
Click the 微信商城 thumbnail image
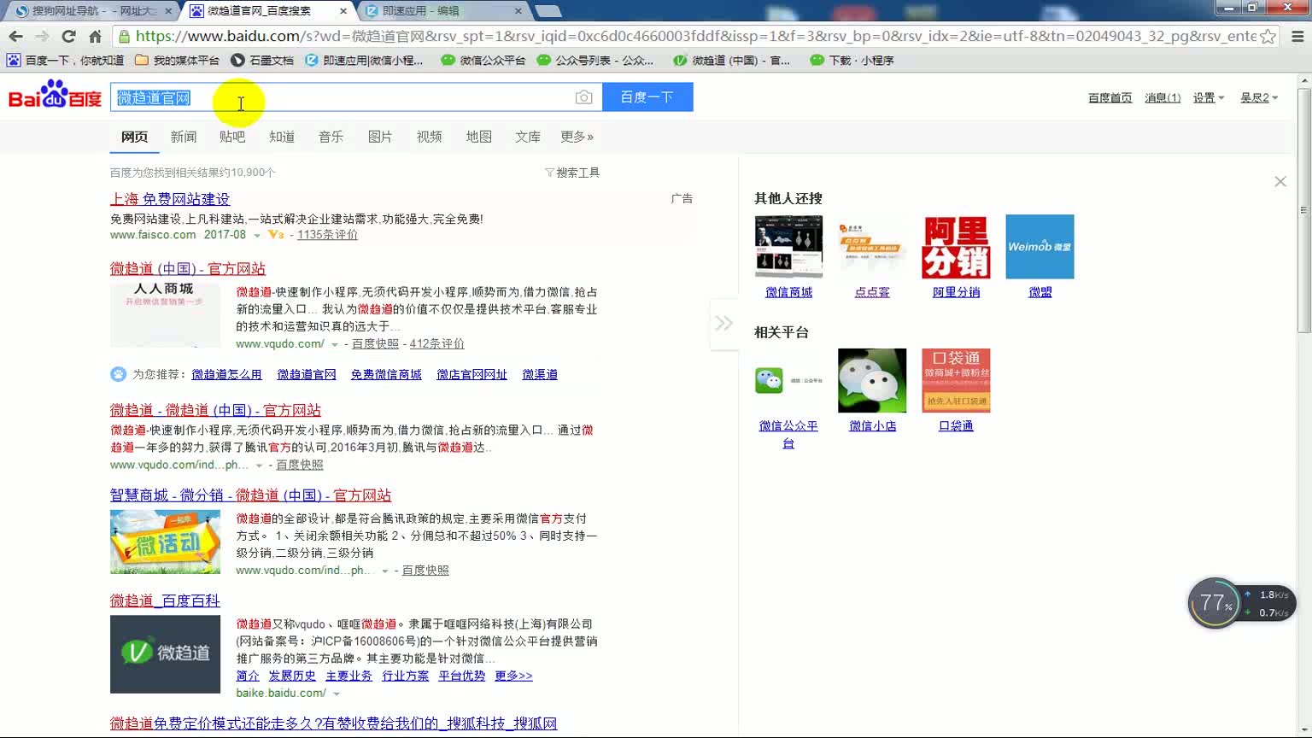(788, 247)
